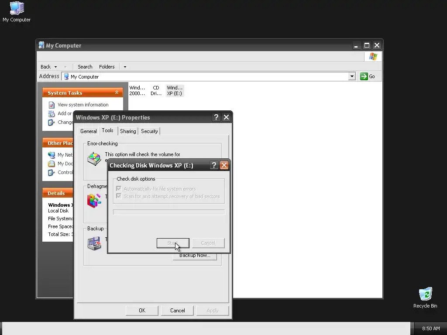
Task: Open the Views dropdown arrow after Folders
Action: (x=125, y=67)
